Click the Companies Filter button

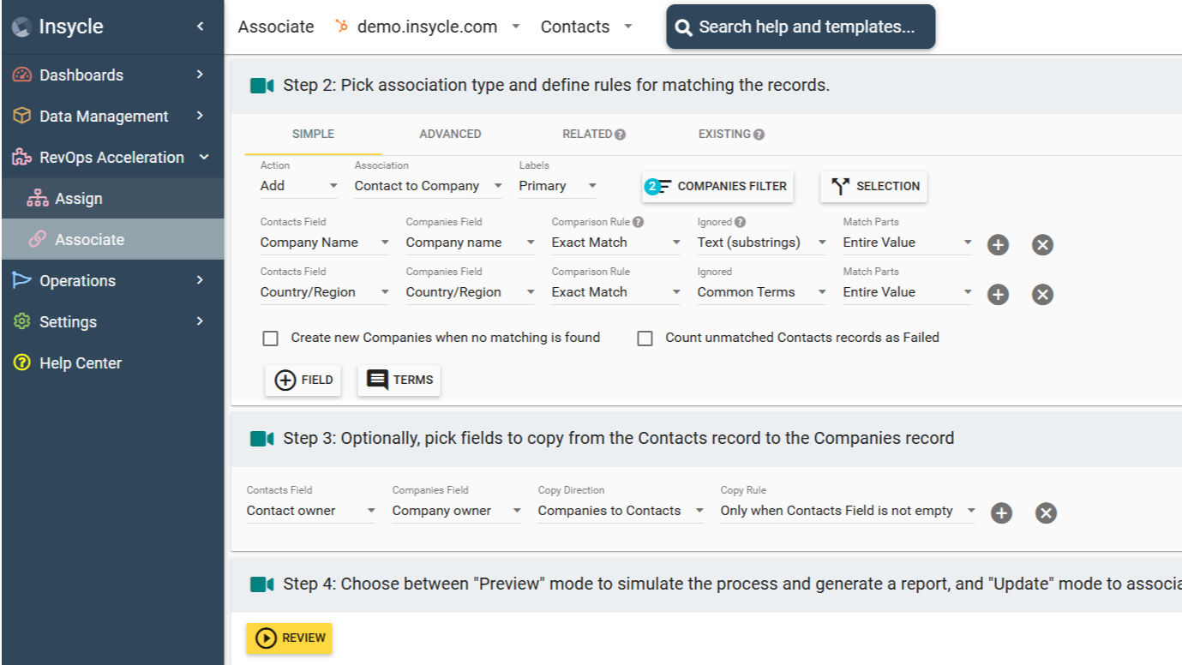click(718, 187)
